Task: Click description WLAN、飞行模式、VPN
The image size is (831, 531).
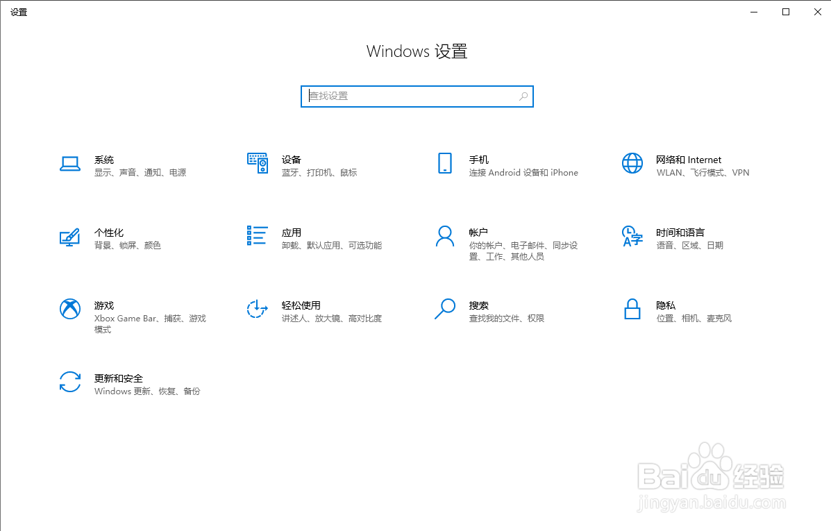Action: [703, 173]
